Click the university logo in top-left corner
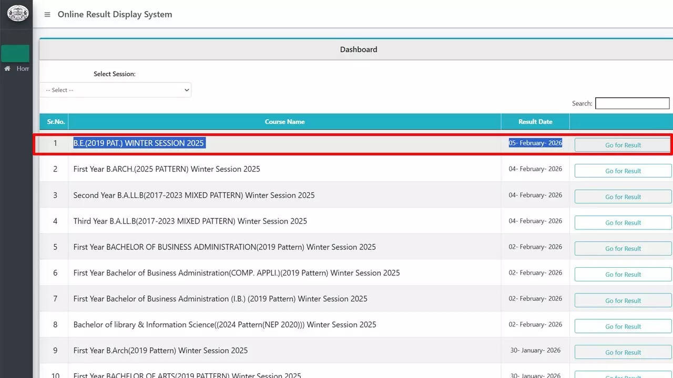Viewport: 673px width, 378px height. 17,13
